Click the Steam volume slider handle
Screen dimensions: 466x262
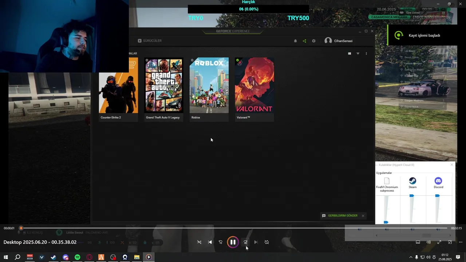(412, 196)
